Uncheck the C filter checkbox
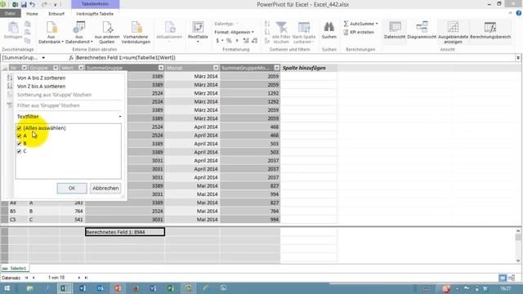Viewport: 523px width, 294px height. coord(19,151)
